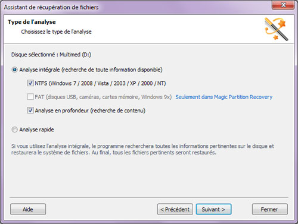Screen dimensions: 298x224
Task: Close the file recovery wizard window
Action: coord(283,5)
